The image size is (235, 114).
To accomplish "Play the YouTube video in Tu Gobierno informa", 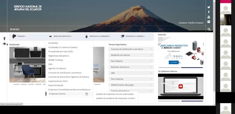I will click(181, 87).
